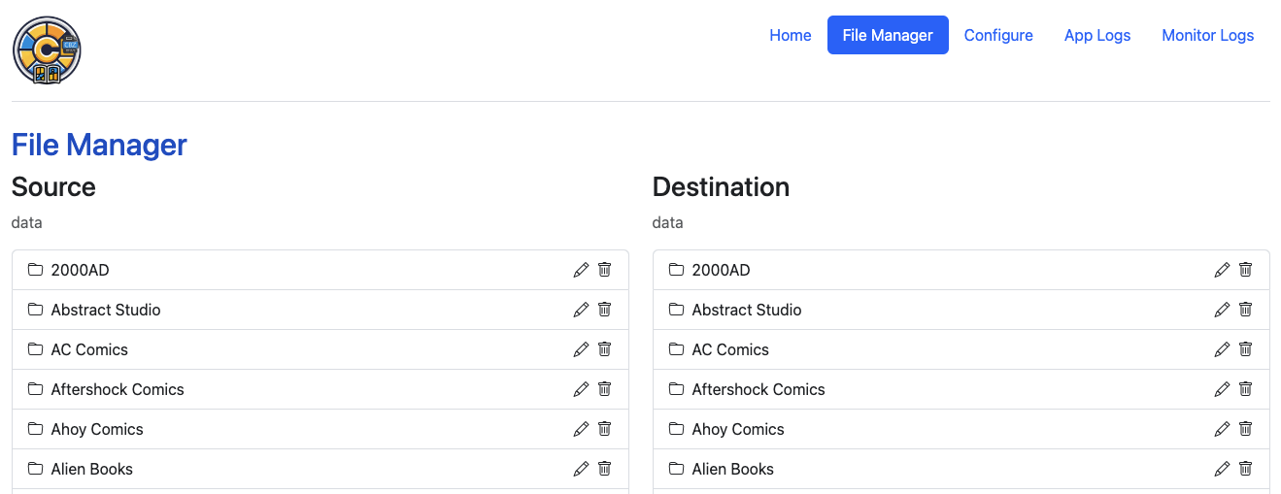Click pencil icon for Source AC Comics
This screenshot has height=494, width=1281.
pyautogui.click(x=581, y=349)
